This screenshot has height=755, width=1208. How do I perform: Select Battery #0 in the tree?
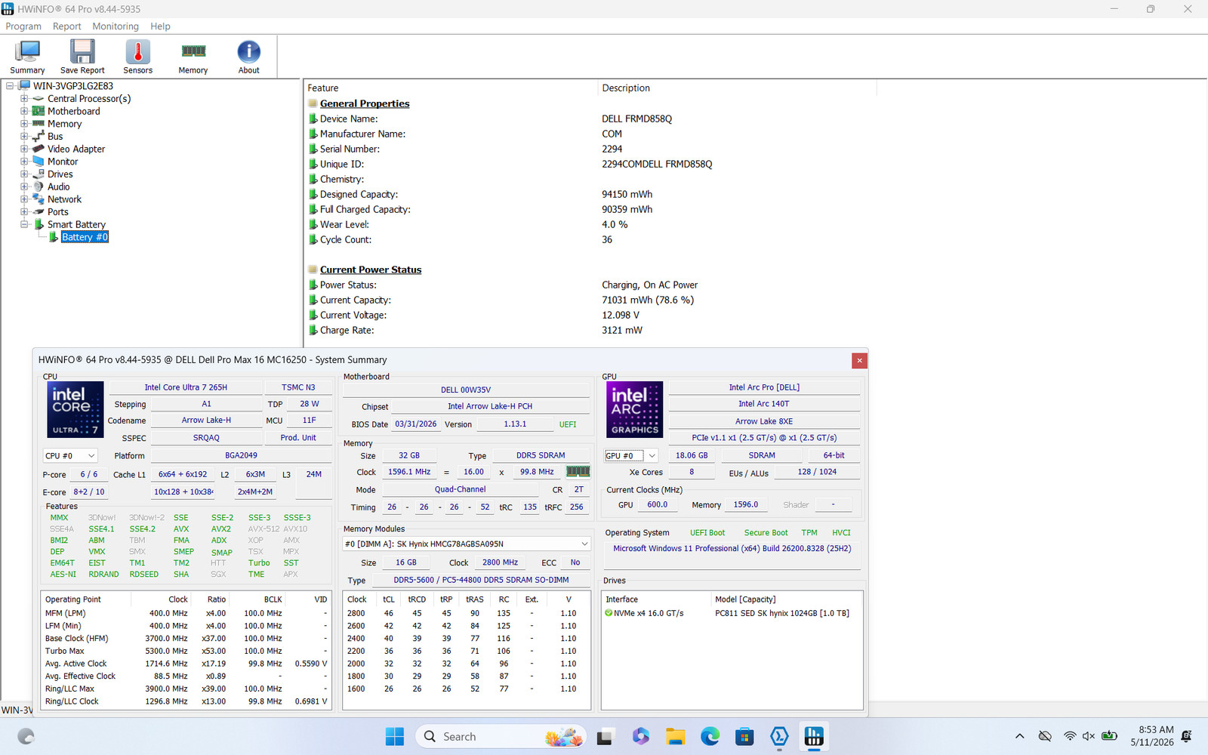point(85,237)
